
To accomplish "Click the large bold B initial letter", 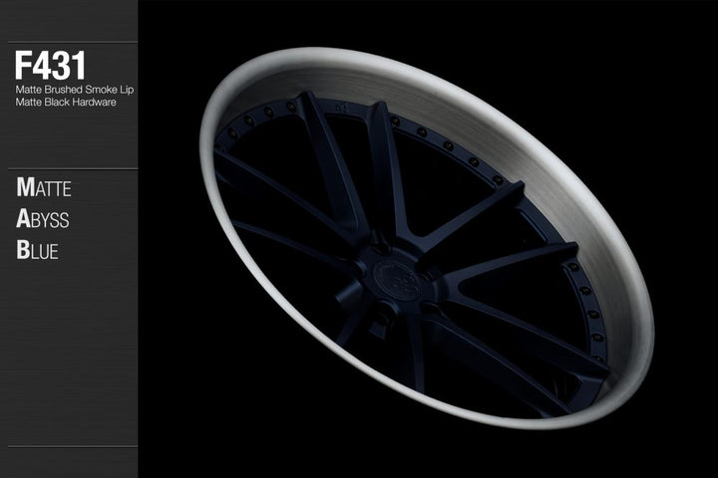I will [22, 250].
